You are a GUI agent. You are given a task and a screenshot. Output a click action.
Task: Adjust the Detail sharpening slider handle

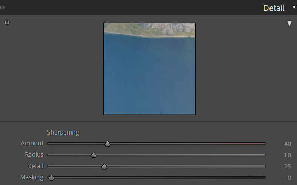coord(104,167)
